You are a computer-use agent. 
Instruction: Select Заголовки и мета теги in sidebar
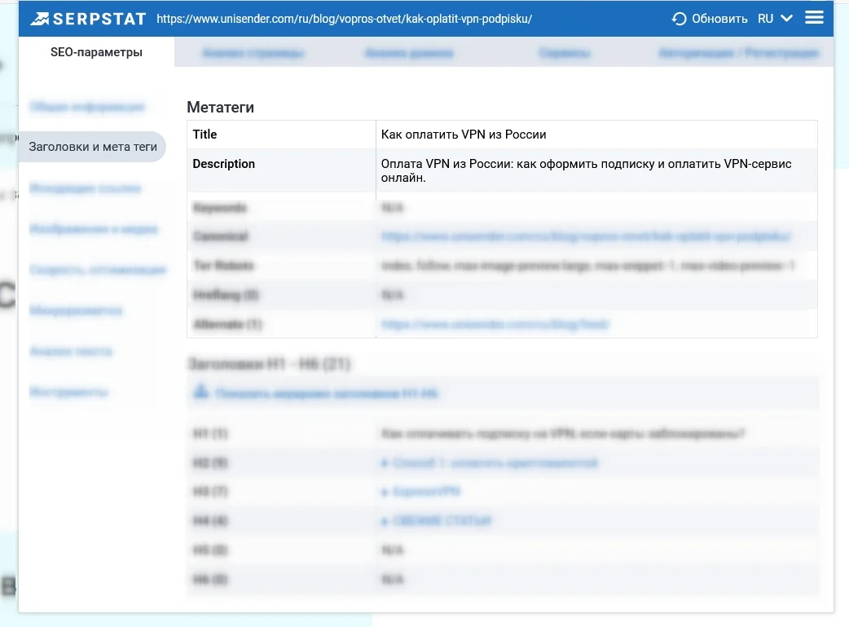tap(93, 148)
